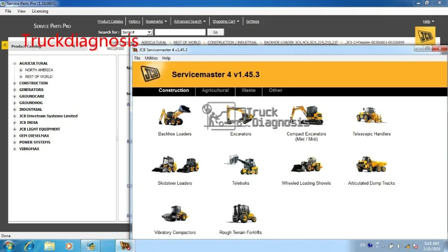Screen dimensions: 448x252
Task: Expand the GROUNDCARE tree node
Action: (x=15, y=96)
